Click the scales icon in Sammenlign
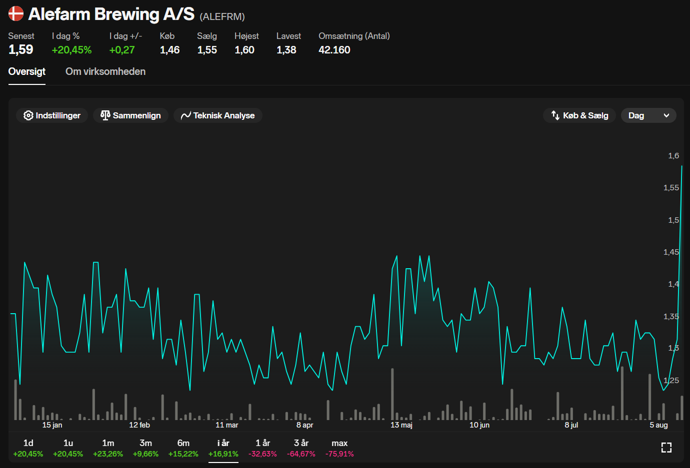Viewport: 690px width, 468px height. 105,115
